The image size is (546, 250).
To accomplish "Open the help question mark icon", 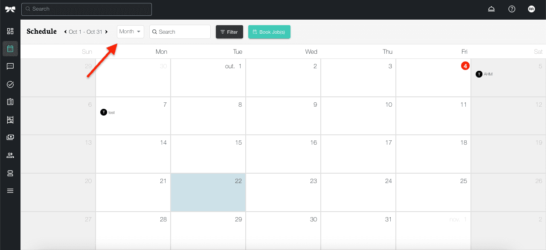I will [511, 9].
